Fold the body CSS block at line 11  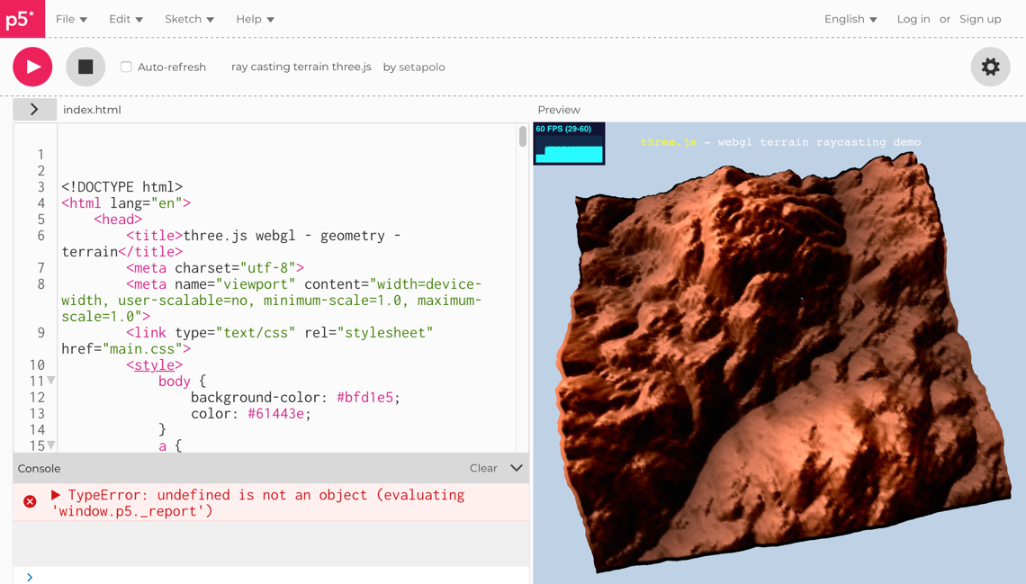(51, 381)
